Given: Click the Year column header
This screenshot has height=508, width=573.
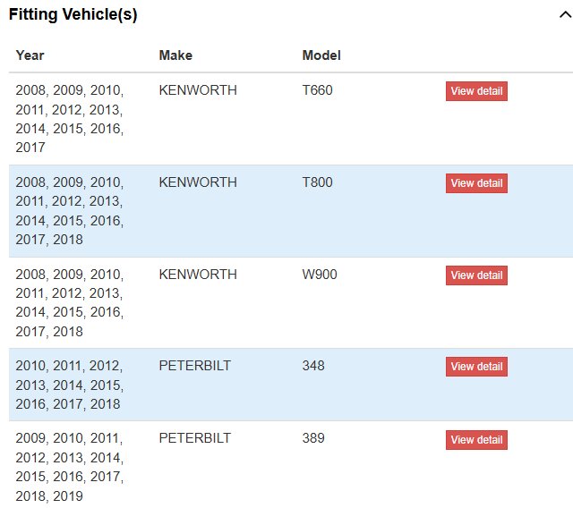Looking at the screenshot, I should click(30, 55).
